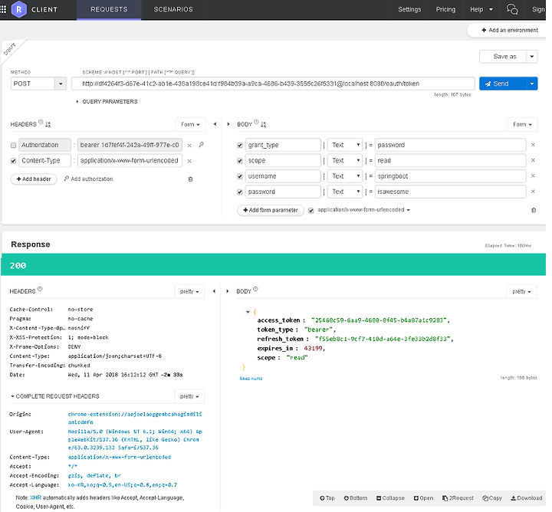
Task: Remove the Authorization header
Action: 189,146
